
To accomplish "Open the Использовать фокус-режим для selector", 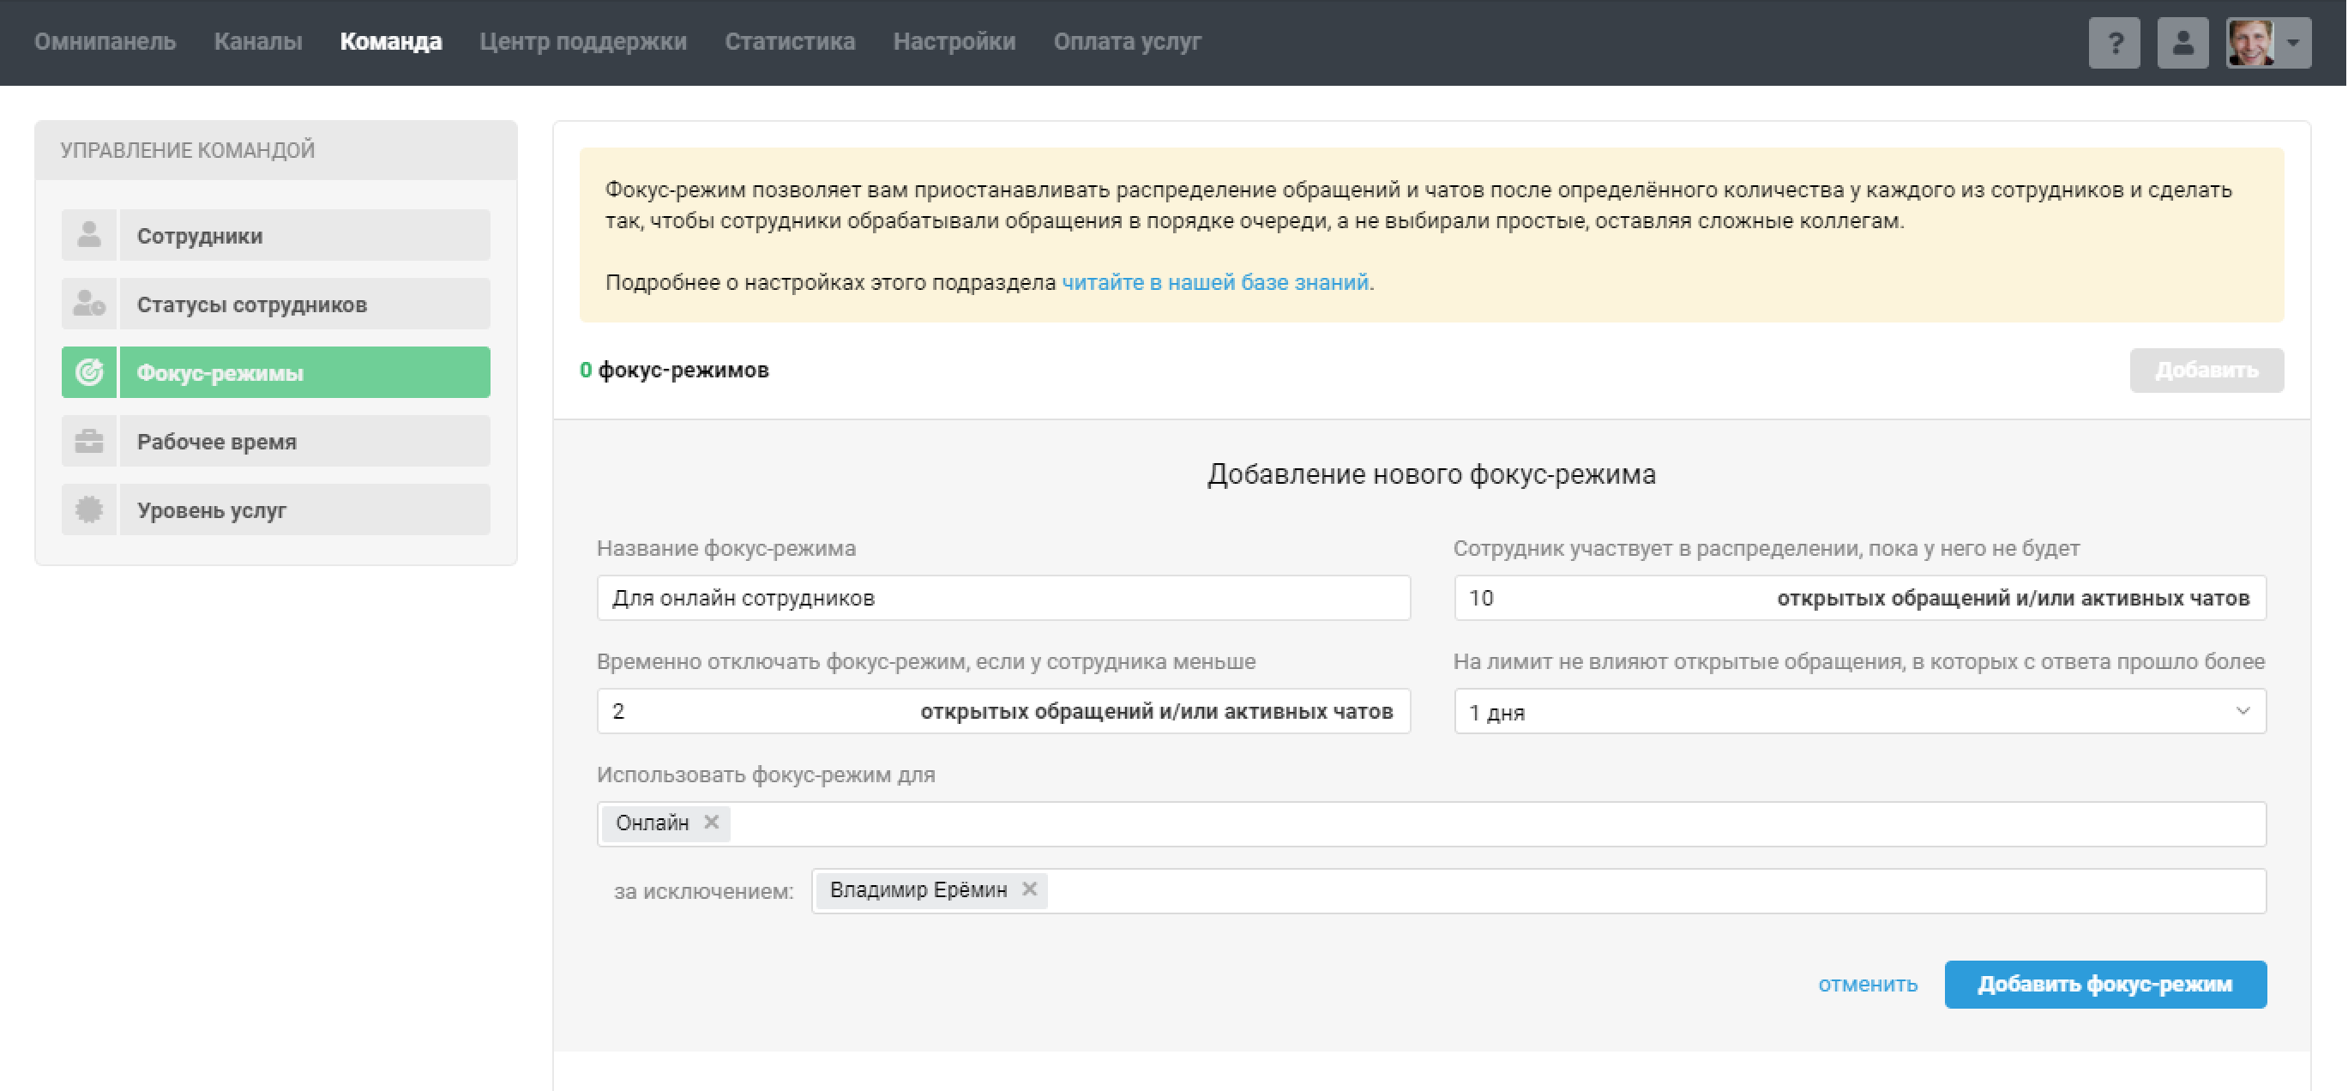I will (1459, 824).
